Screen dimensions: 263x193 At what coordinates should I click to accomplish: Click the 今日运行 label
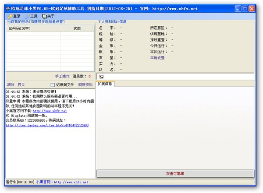pyautogui.click(x=159, y=46)
